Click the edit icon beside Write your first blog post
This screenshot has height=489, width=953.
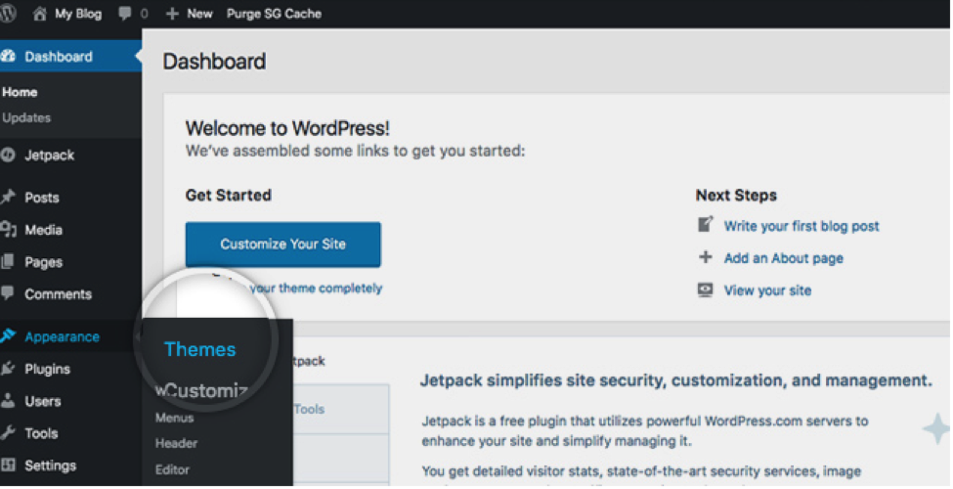coord(705,225)
